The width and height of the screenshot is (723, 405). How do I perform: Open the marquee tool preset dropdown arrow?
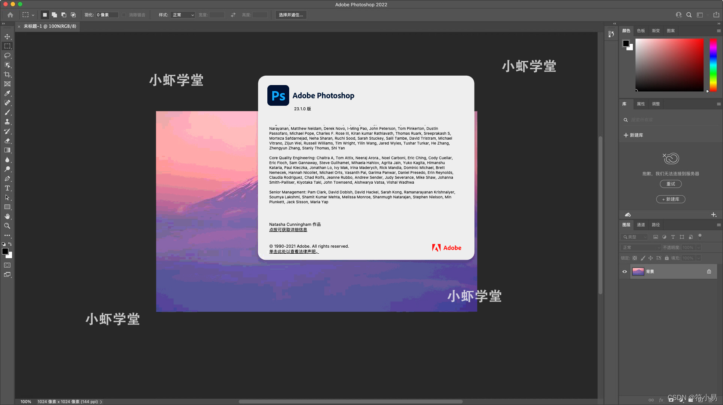33,15
